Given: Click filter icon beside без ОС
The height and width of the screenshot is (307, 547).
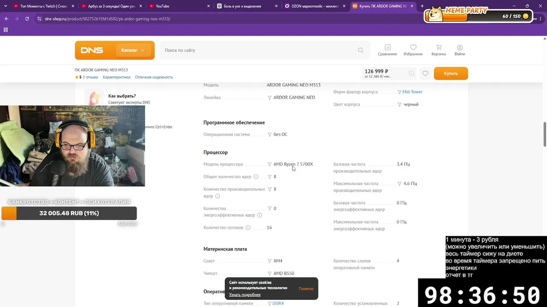Looking at the screenshot, I should click(x=270, y=135).
